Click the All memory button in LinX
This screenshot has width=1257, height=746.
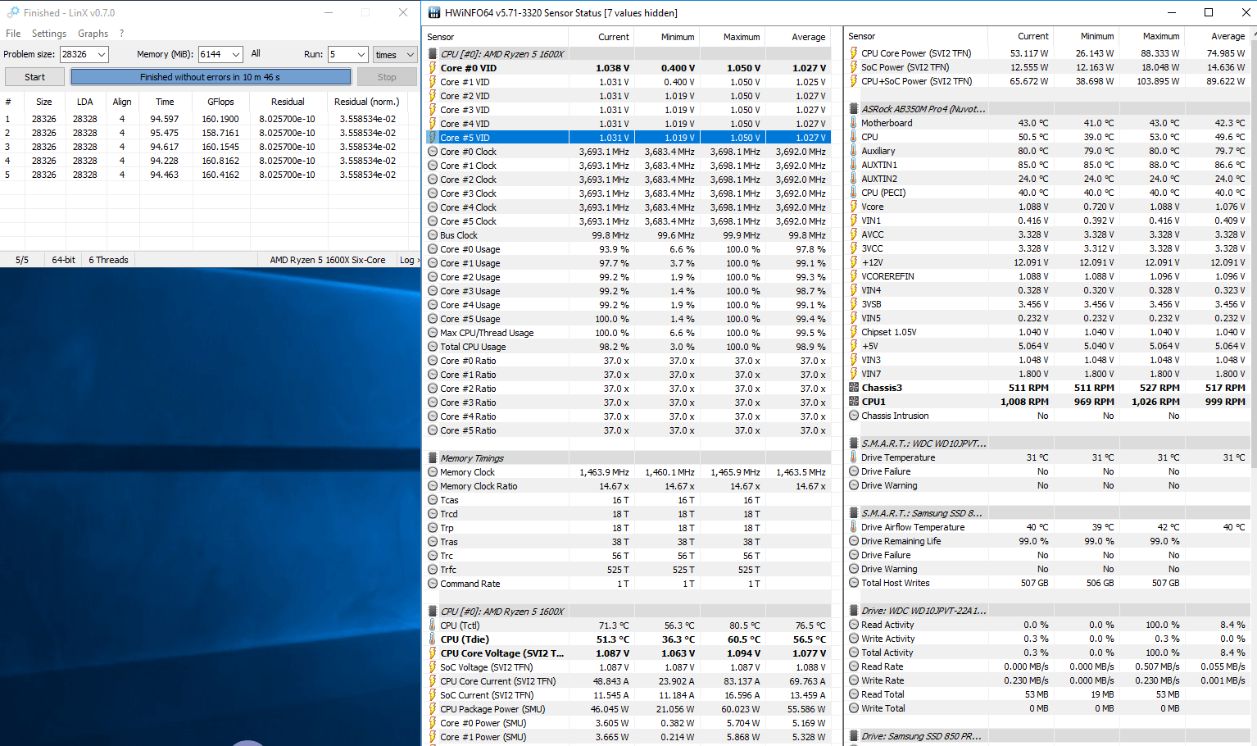[x=256, y=54]
